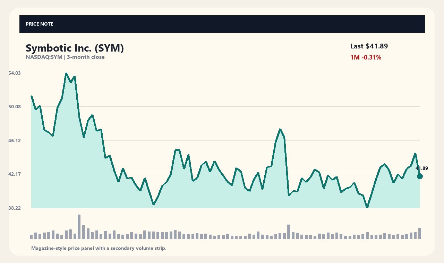The image size is (444, 263).
Task: Click the end-of-line price marker dot
Action: 420,176
